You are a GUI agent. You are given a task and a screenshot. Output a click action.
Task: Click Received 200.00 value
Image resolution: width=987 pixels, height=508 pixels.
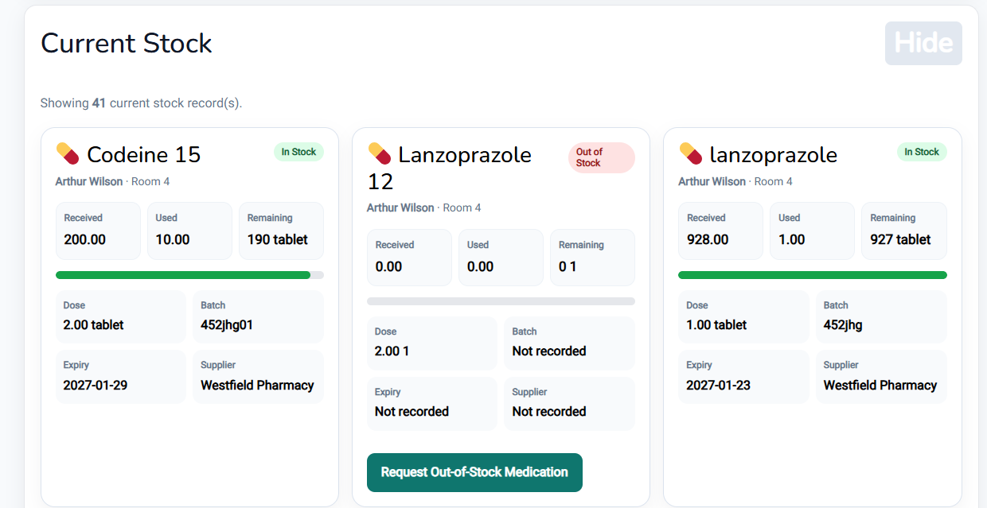85,239
